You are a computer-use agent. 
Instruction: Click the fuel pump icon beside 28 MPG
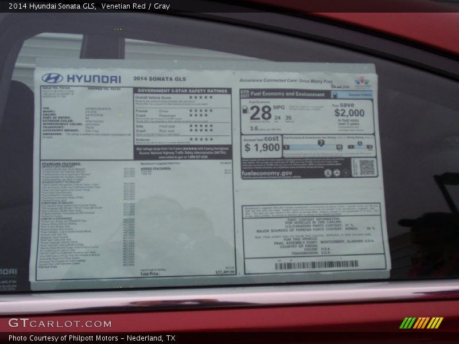[x=246, y=110]
